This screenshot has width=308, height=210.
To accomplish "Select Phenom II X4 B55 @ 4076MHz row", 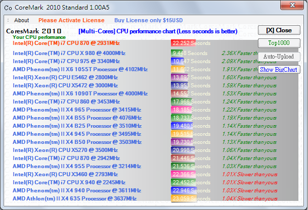I will [x=77, y=118].
